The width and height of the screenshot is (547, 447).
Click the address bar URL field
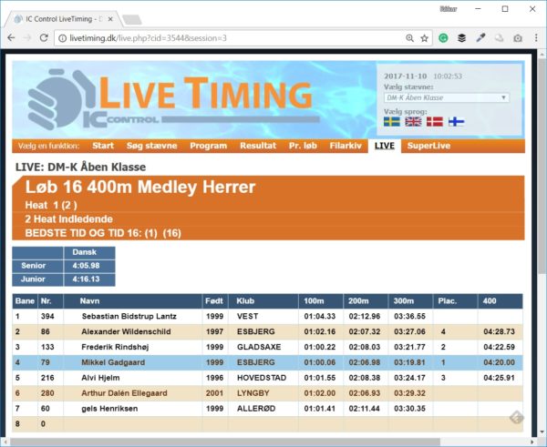coord(228,38)
